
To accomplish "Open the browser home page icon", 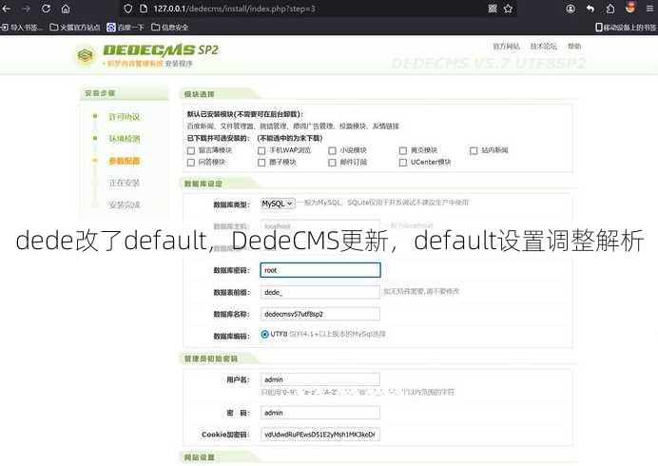I will (66, 9).
